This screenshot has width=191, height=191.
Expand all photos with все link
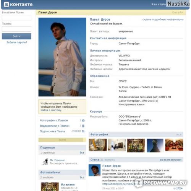[179, 134]
